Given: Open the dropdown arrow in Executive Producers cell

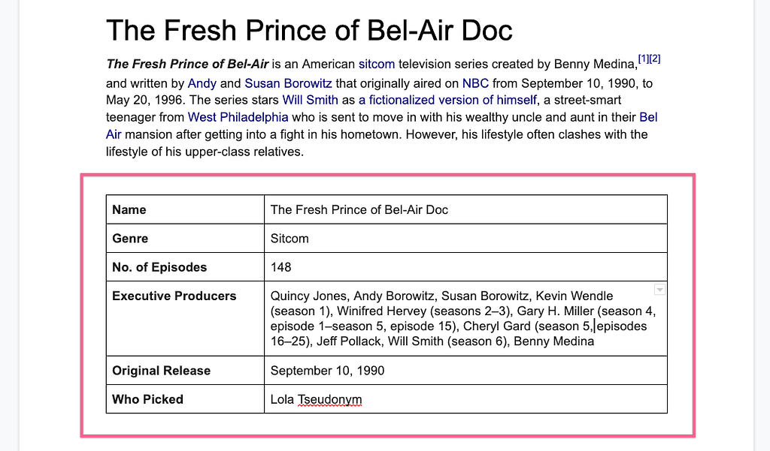Looking at the screenshot, I should point(659,290).
